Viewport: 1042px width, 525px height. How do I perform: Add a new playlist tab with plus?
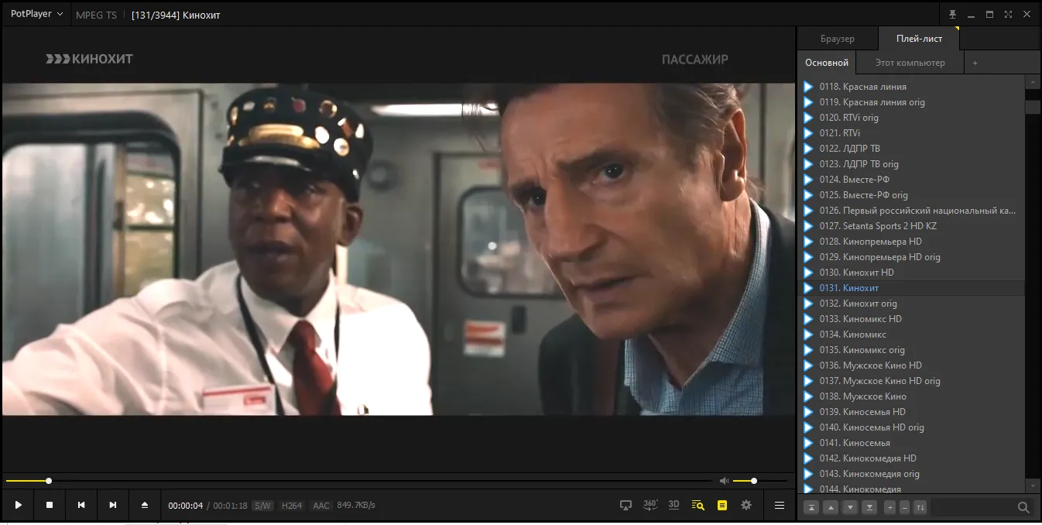(975, 63)
